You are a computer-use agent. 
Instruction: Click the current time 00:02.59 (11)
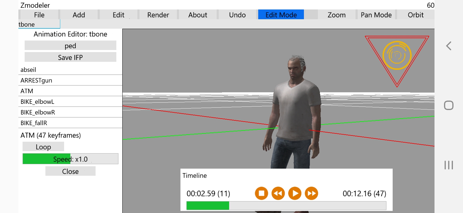(x=208, y=194)
